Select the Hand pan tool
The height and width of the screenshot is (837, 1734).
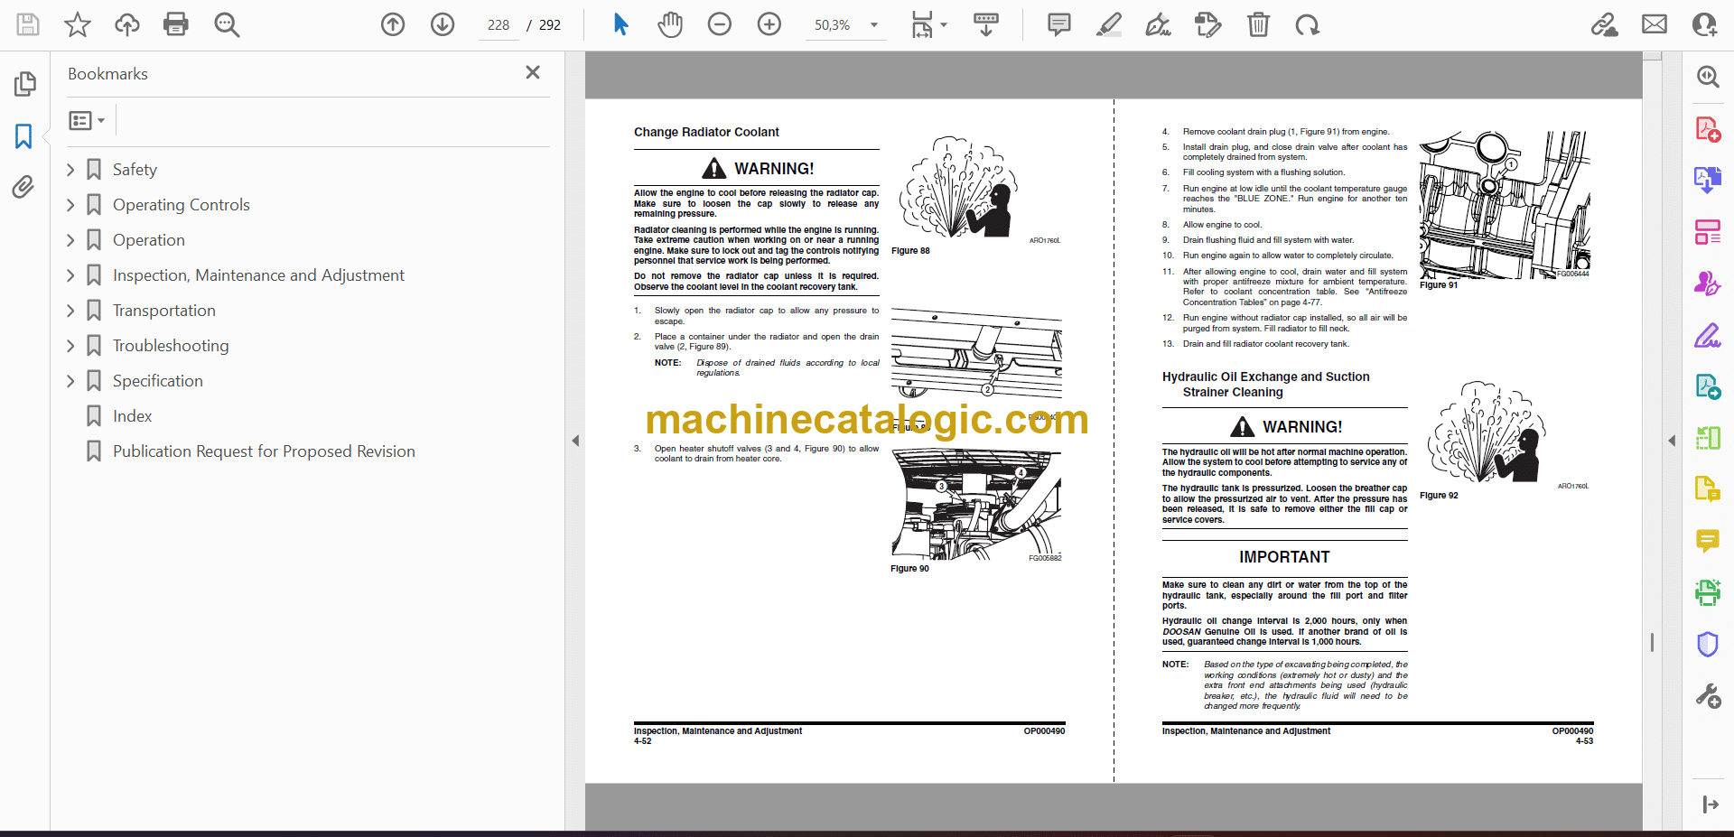669,24
